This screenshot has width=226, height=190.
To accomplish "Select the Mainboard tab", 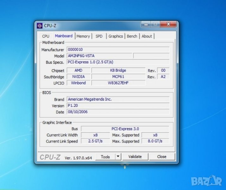I will (x=64, y=36).
